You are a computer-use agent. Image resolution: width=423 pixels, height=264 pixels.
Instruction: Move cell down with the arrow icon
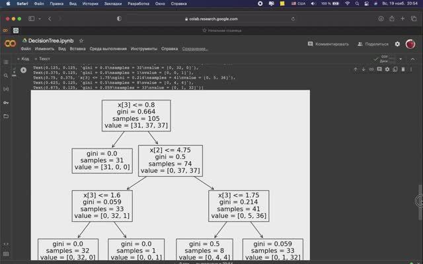pyautogui.click(x=364, y=69)
